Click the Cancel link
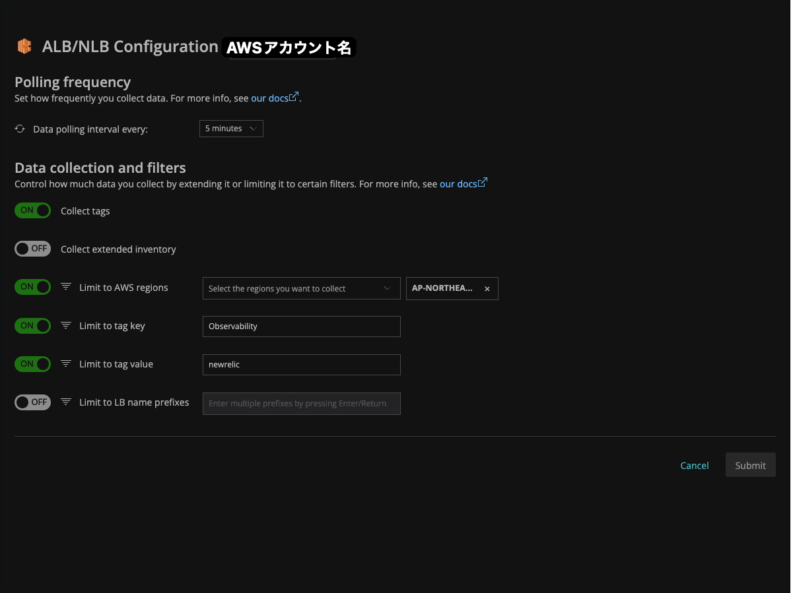 coord(694,466)
